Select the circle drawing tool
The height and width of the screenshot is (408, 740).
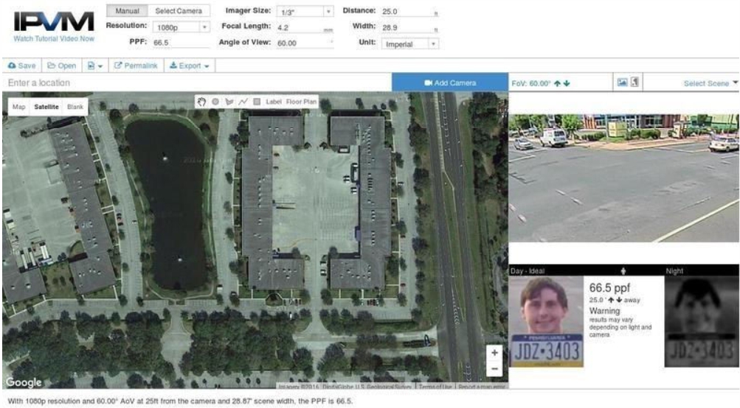(x=214, y=102)
